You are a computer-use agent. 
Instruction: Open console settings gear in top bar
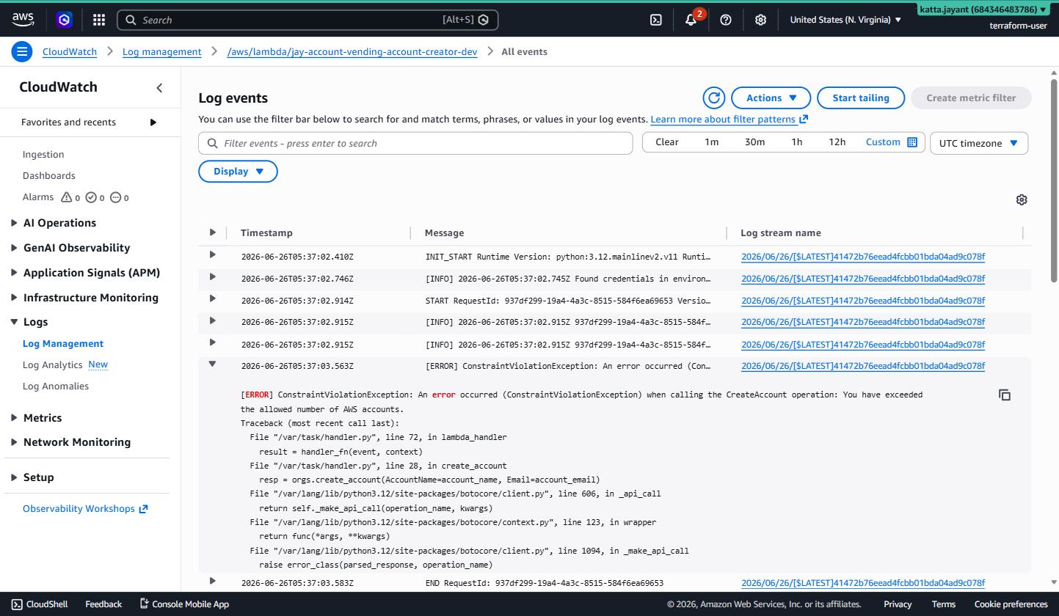pos(760,20)
